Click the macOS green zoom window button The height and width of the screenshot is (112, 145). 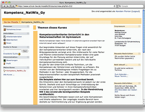[x=9, y=3]
